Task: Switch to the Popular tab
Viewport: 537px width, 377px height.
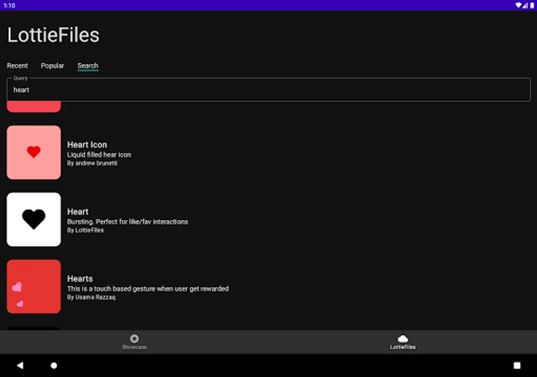Action: [52, 66]
